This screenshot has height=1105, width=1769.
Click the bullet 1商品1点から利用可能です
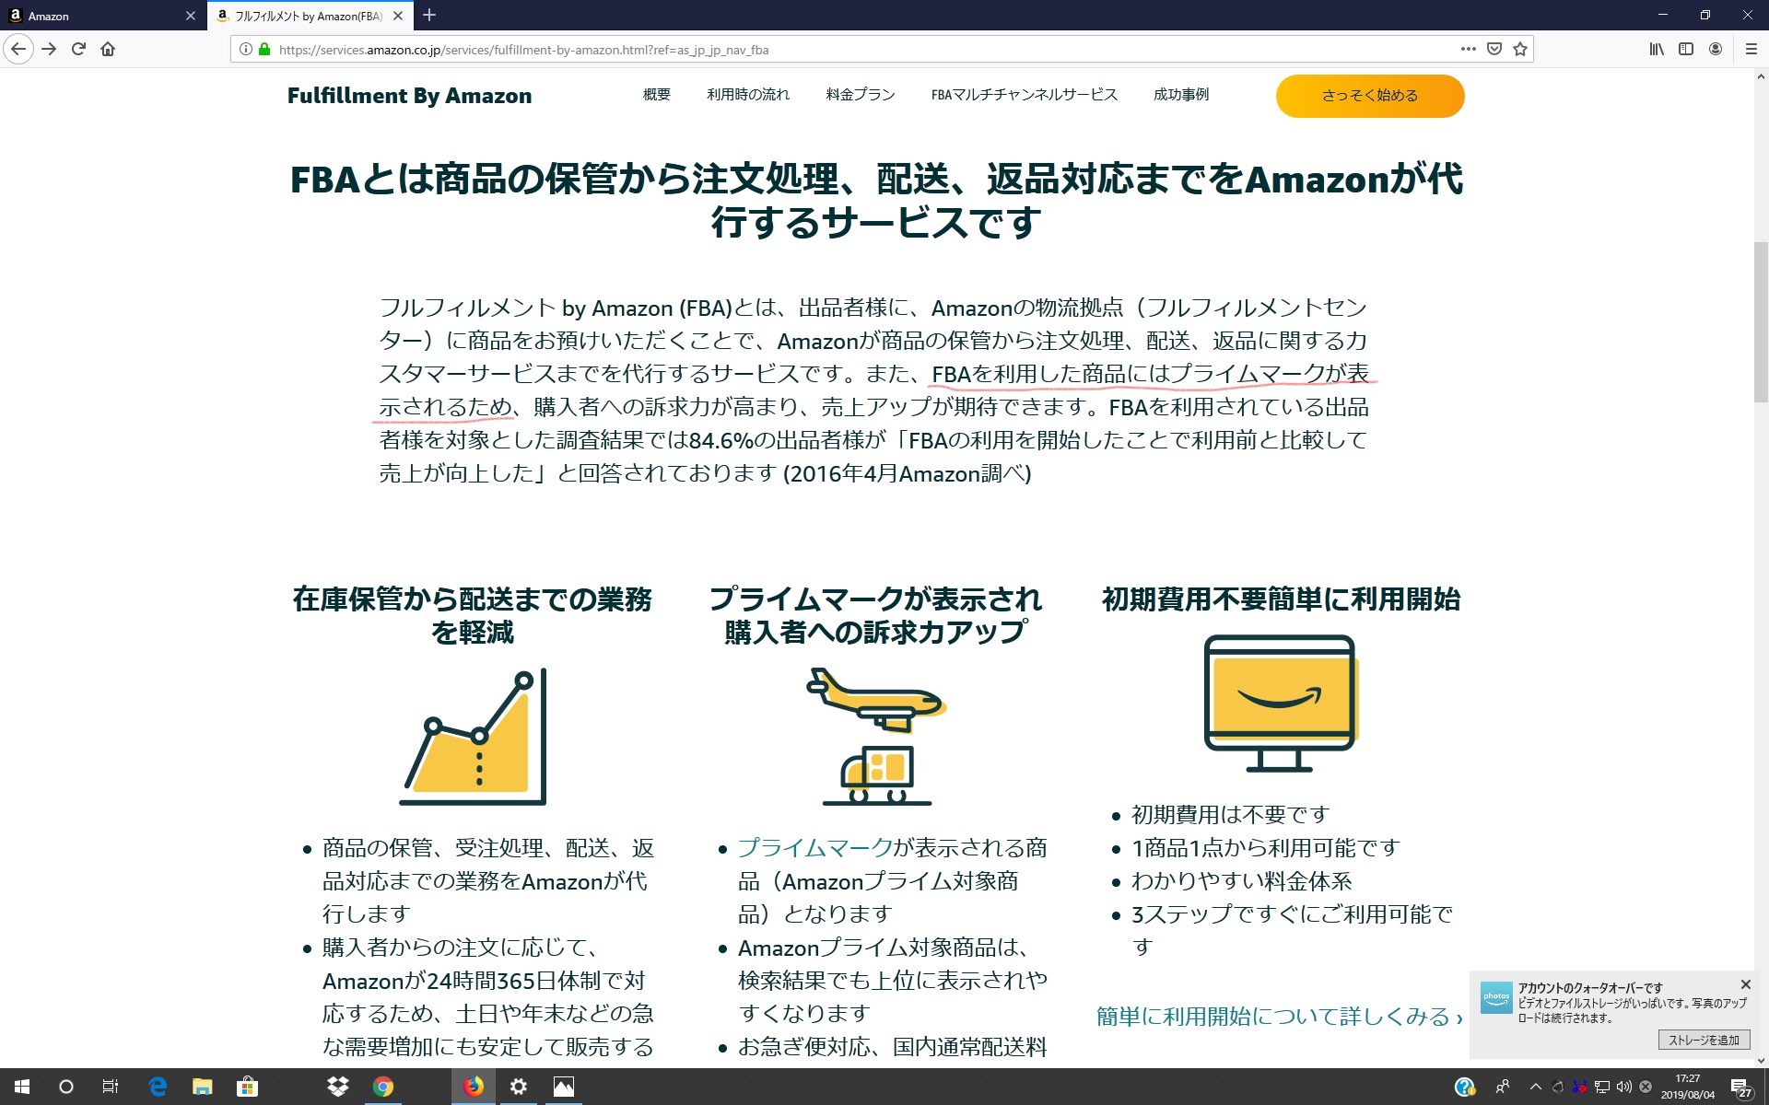point(1266,848)
